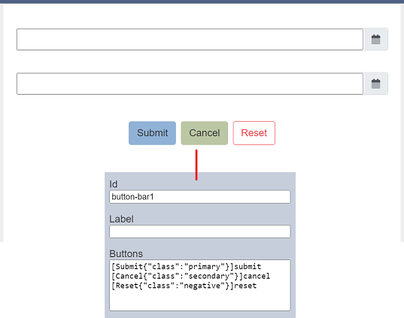The height and width of the screenshot is (318, 404).
Task: Click the "Id" field label
Action: (x=113, y=184)
